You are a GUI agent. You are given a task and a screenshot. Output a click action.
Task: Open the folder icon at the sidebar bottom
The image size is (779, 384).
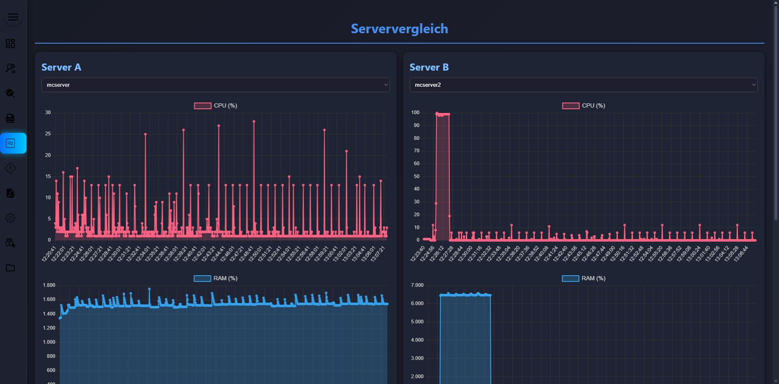click(10, 268)
